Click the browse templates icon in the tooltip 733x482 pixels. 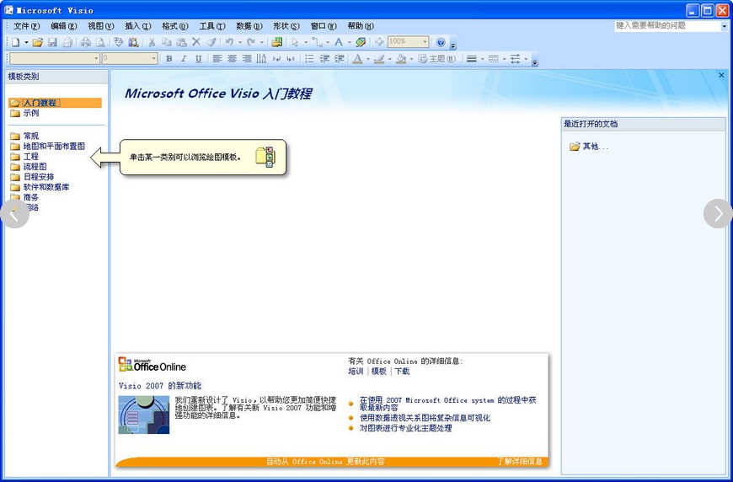(265, 157)
